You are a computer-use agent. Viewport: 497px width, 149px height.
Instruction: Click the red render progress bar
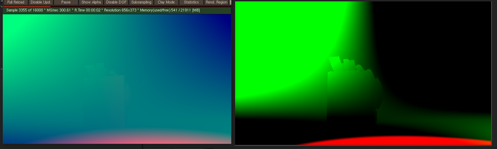point(26,6)
